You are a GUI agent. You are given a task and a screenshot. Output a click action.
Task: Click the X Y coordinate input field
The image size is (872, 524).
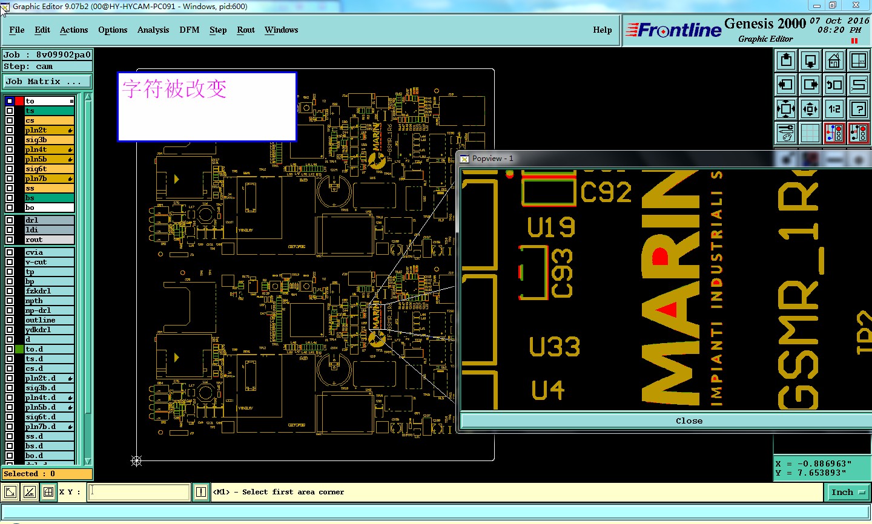click(139, 492)
